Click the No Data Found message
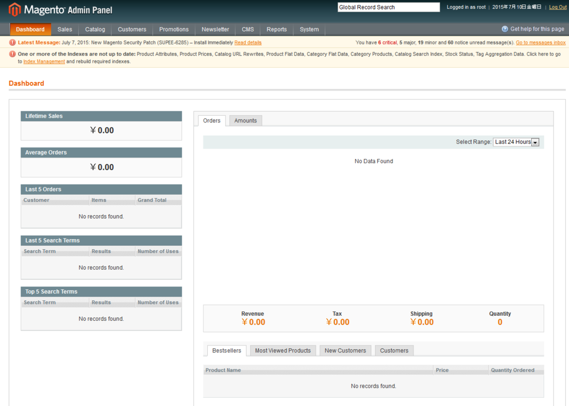 373,161
